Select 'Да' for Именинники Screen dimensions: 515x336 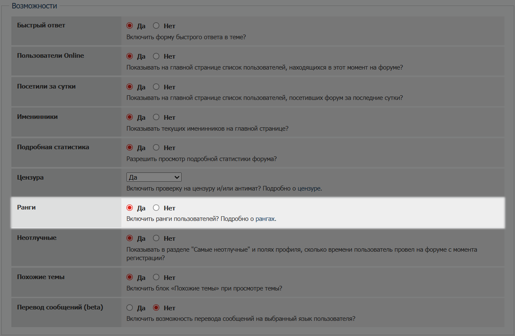click(130, 117)
